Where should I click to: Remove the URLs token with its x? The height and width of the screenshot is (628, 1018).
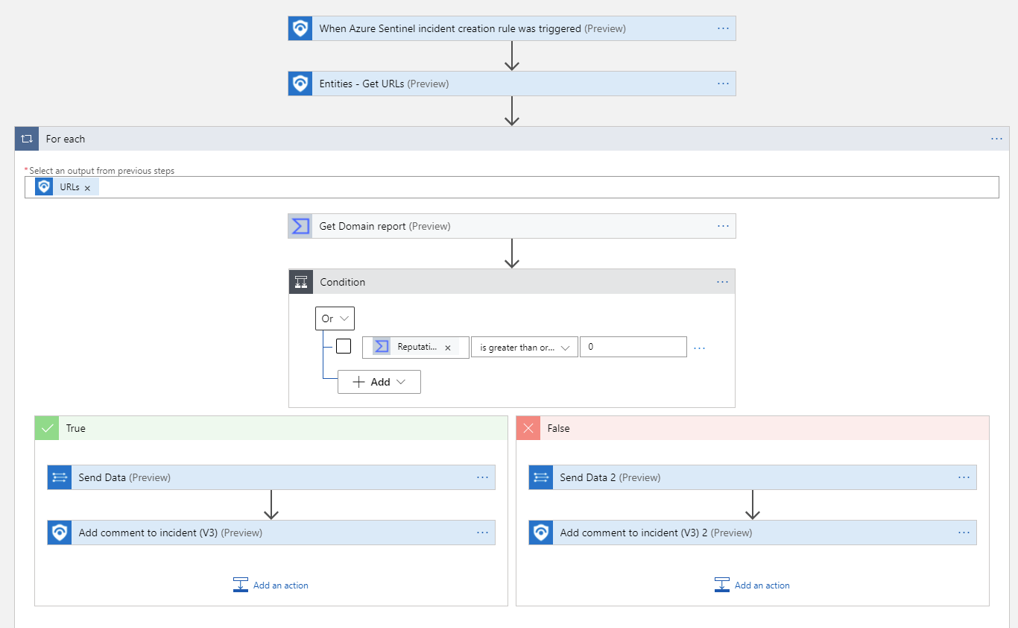(x=87, y=188)
